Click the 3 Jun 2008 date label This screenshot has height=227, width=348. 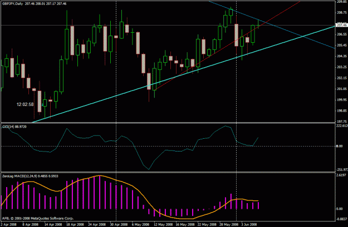(x=249, y=224)
